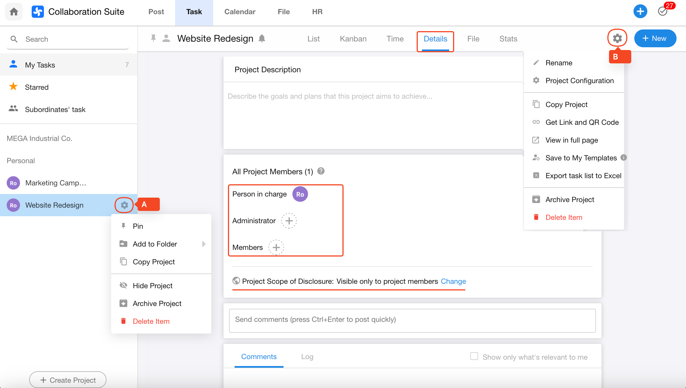The image size is (686, 388).
Task: Click the home icon in top bar
Action: click(14, 12)
